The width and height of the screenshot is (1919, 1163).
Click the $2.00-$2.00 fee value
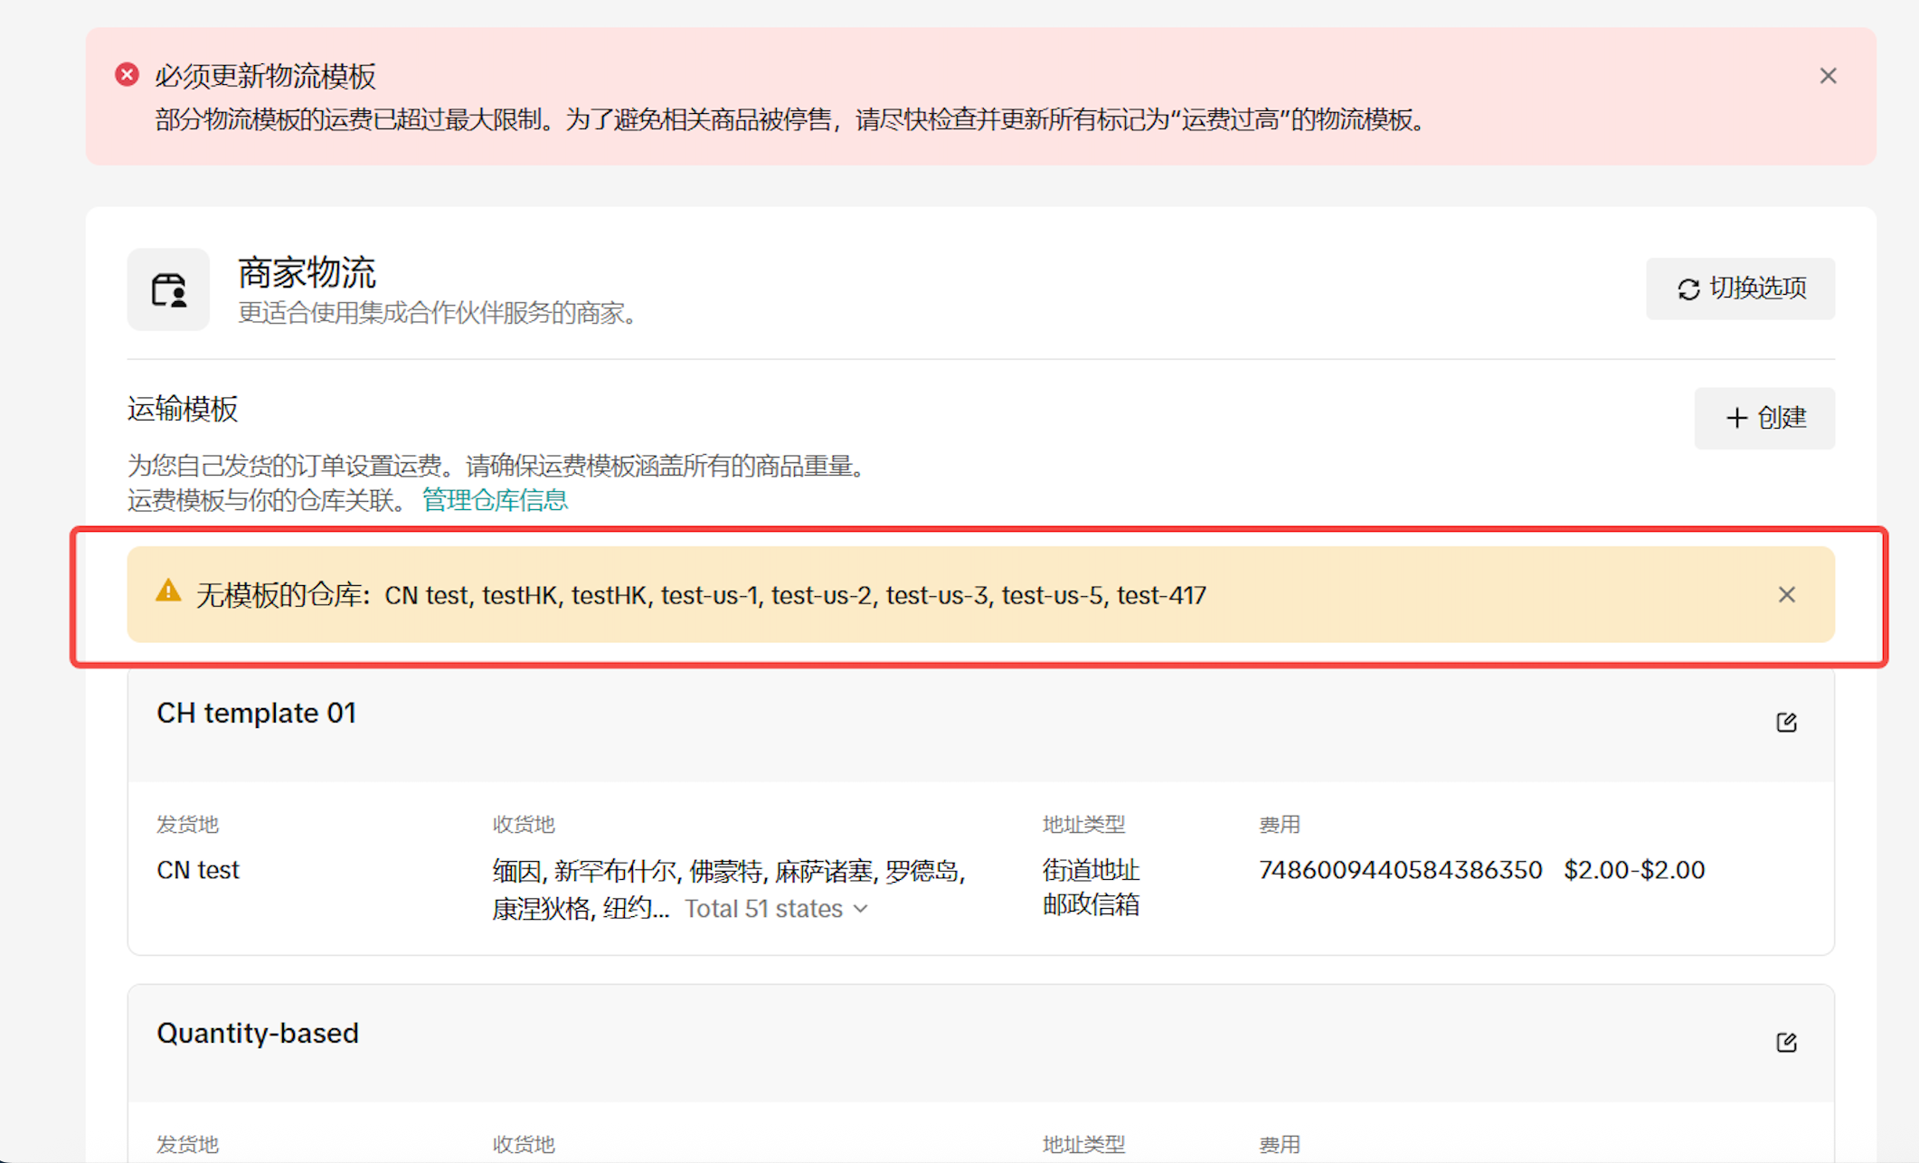tap(1634, 870)
